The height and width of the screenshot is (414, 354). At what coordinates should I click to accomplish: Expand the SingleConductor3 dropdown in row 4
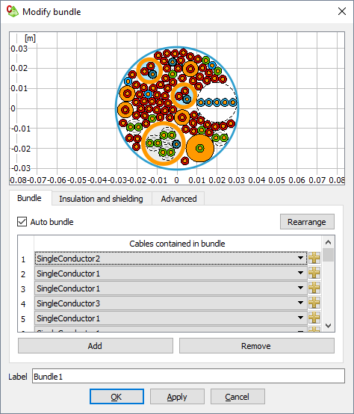171,303
